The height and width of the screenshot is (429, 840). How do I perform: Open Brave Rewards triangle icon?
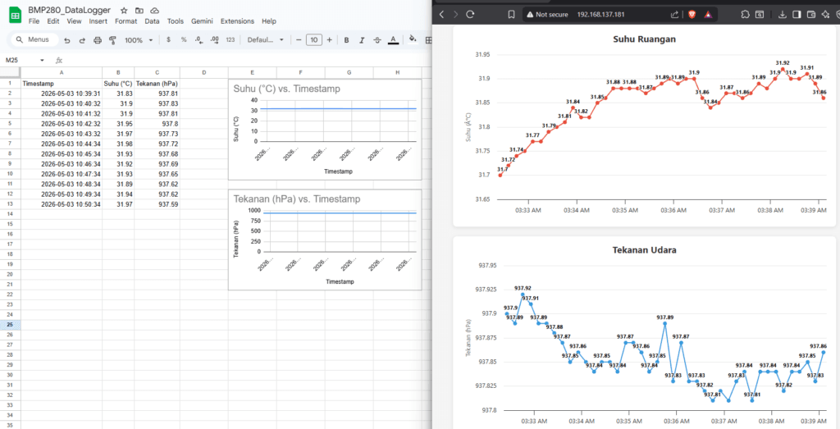tap(708, 15)
